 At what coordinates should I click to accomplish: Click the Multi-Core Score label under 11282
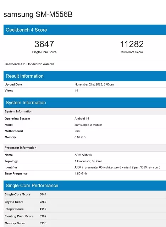(x=132, y=52)
